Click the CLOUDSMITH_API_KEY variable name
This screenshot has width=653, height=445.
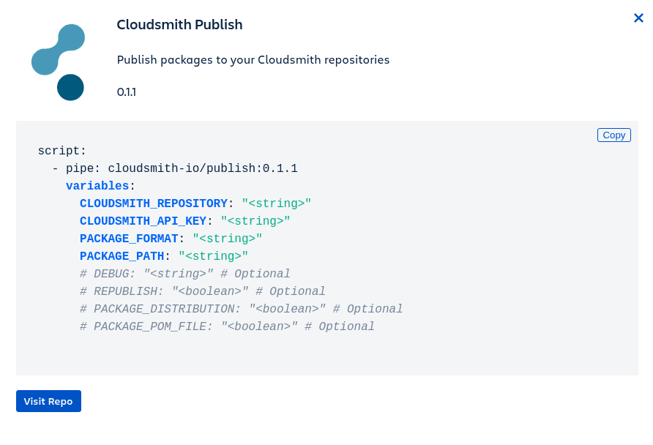pos(143,221)
